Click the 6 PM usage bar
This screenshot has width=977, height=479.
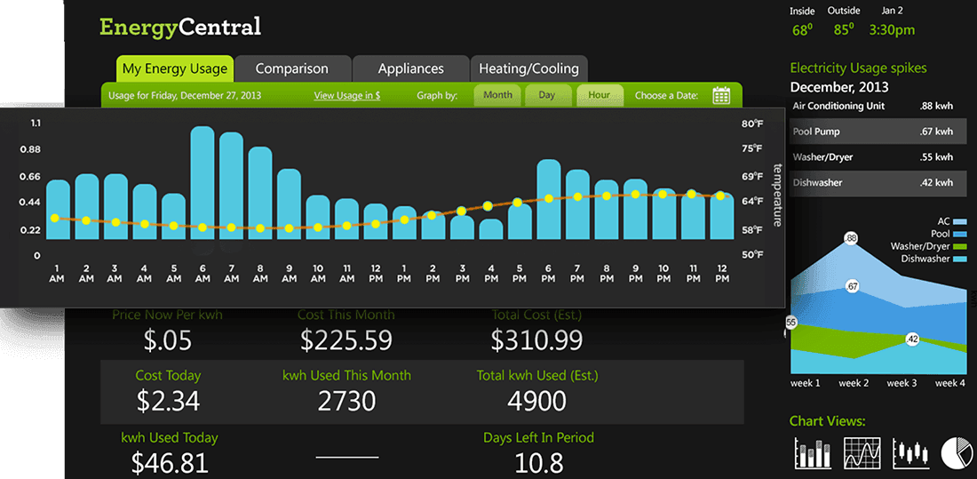(548, 200)
